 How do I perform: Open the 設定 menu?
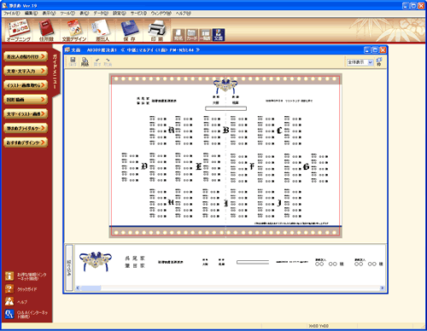(120, 13)
